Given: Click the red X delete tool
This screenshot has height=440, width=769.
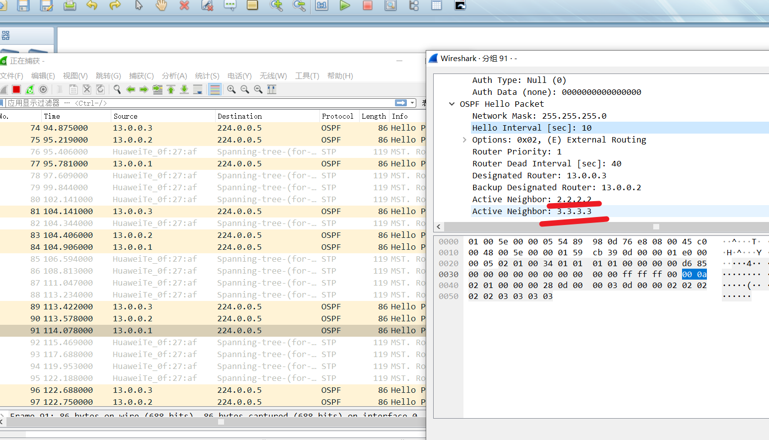Looking at the screenshot, I should [184, 5].
